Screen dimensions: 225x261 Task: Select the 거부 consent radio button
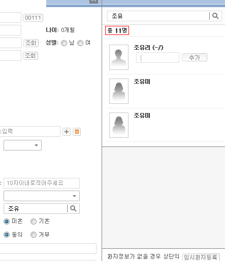pos(34,235)
